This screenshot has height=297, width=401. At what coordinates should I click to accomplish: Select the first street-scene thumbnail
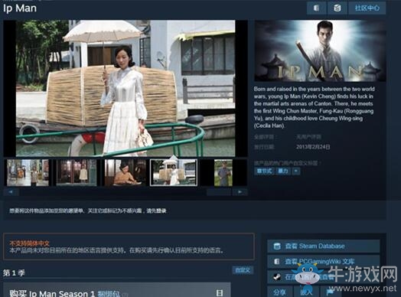click(28, 173)
